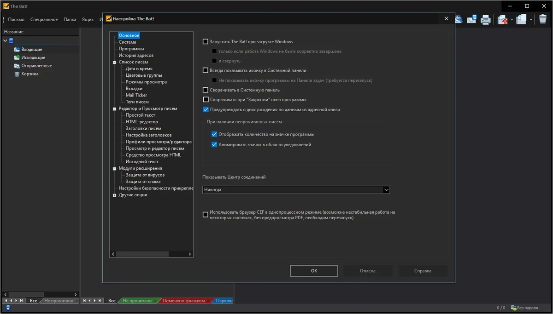Click the printer icon in main toolbar
The height and width of the screenshot is (314, 553).
click(485, 19)
